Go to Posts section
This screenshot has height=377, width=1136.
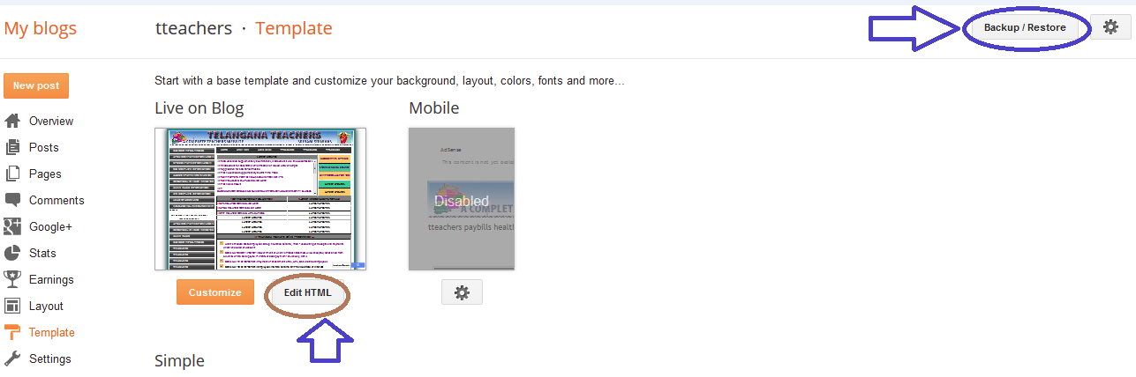point(44,147)
